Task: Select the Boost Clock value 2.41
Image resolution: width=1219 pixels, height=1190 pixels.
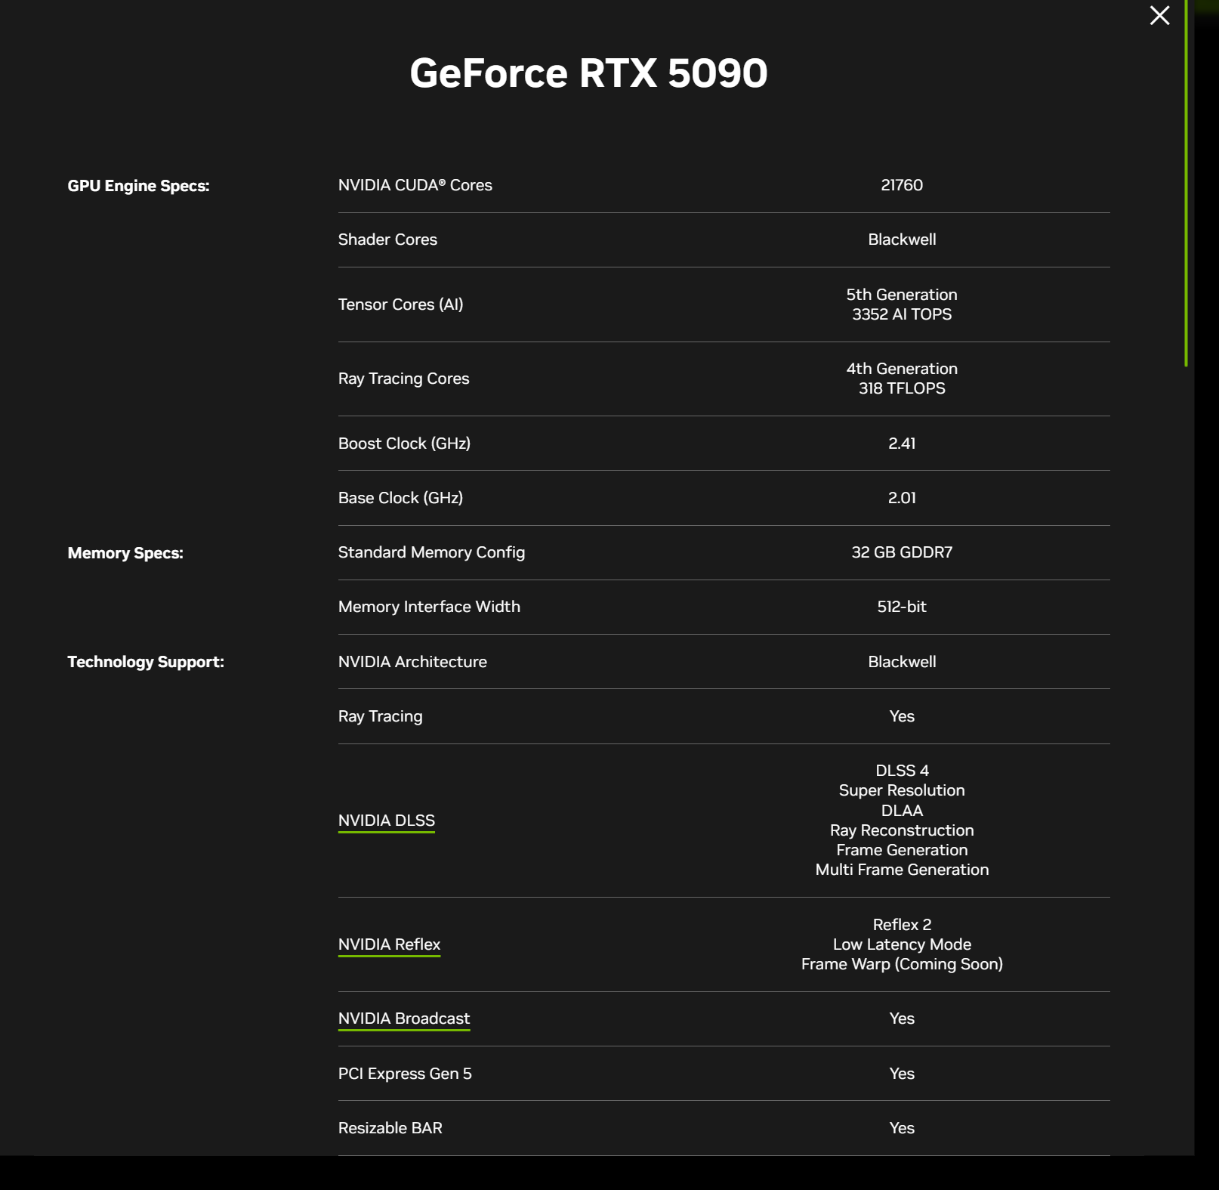Action: coord(903,444)
